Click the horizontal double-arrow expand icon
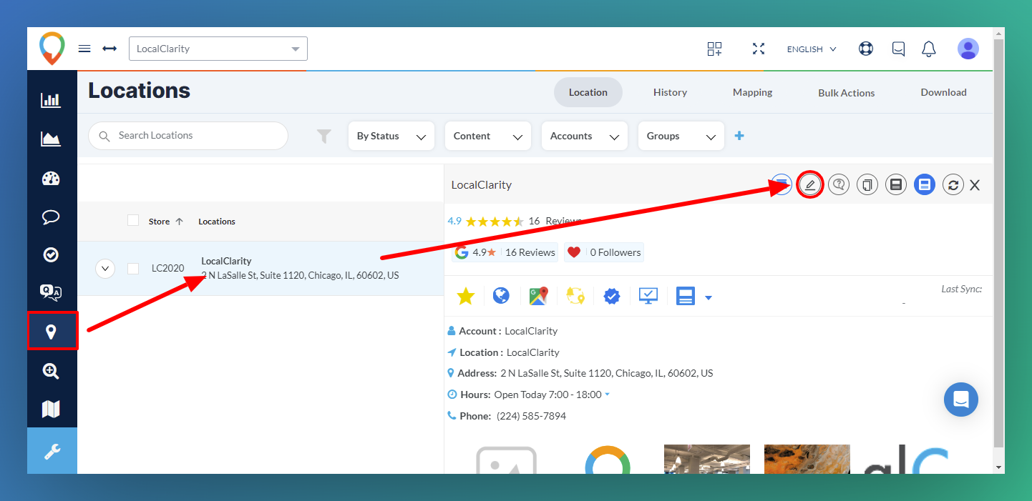Screen dimensions: 1032x501 click(x=109, y=49)
